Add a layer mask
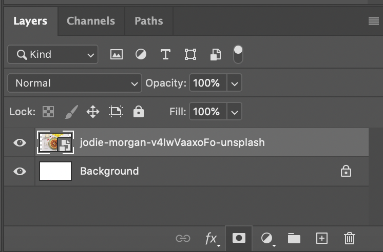The height and width of the screenshot is (252, 383). pos(238,238)
